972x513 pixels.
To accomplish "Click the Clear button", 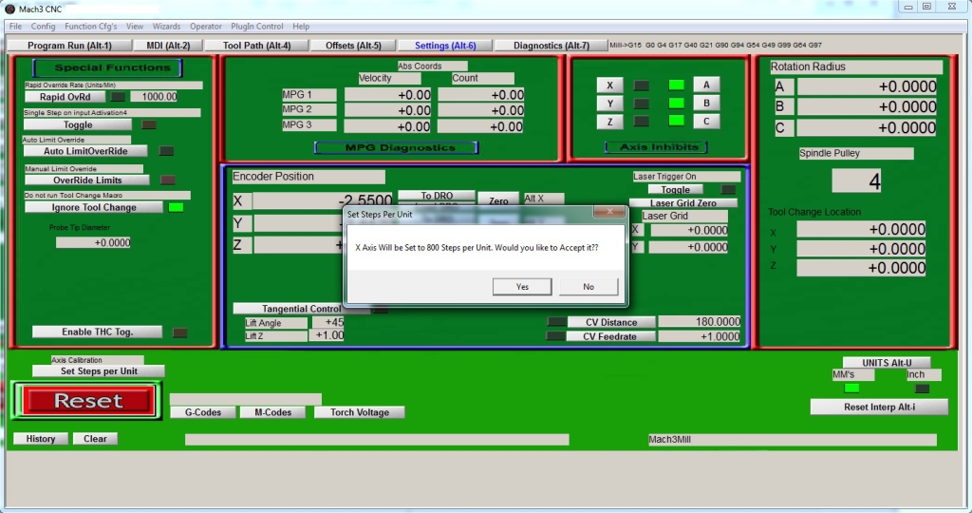I will (x=95, y=439).
